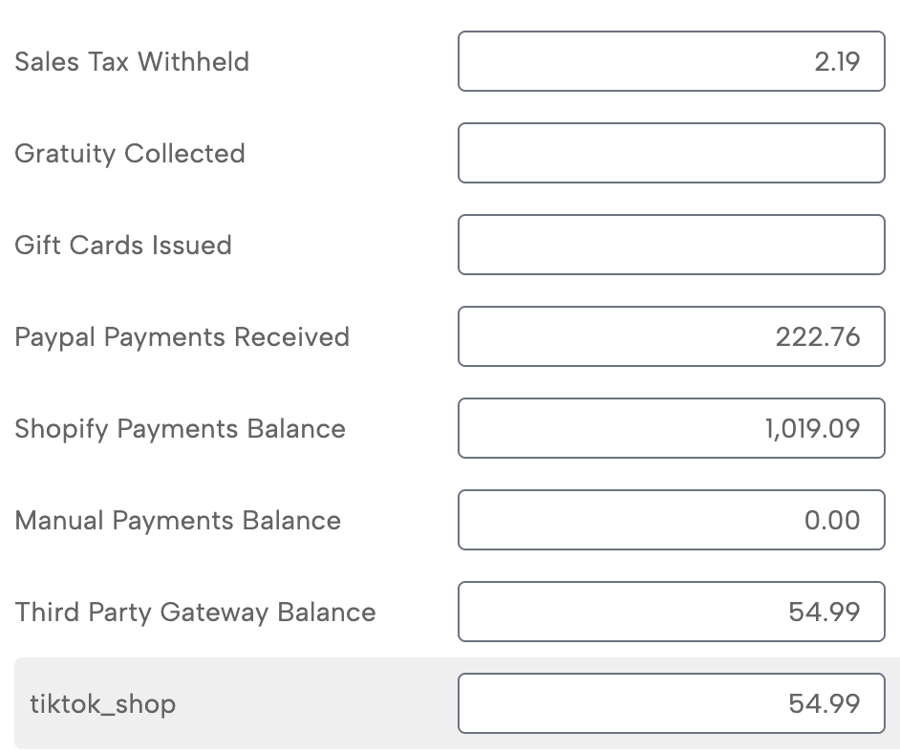Focus the empty Gratuity Collected field
The width and height of the screenshot is (900, 753).
point(671,153)
